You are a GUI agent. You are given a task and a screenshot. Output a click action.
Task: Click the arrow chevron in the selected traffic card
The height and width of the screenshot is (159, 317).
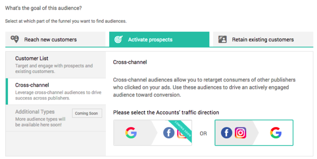[255, 133]
